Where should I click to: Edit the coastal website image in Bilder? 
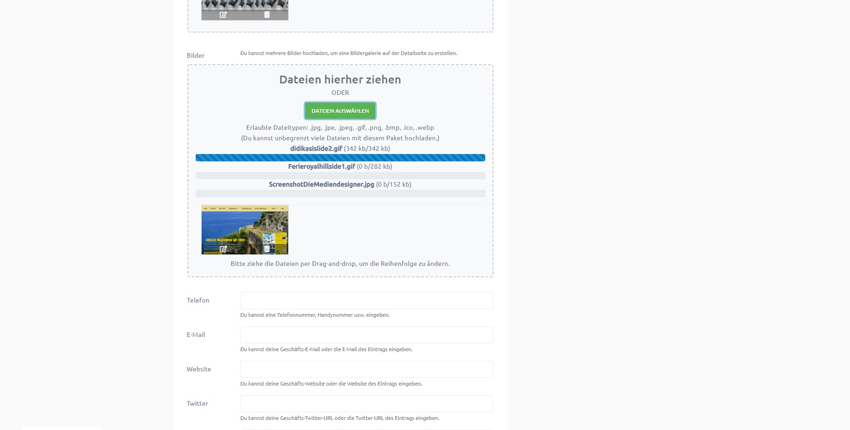[x=223, y=249]
